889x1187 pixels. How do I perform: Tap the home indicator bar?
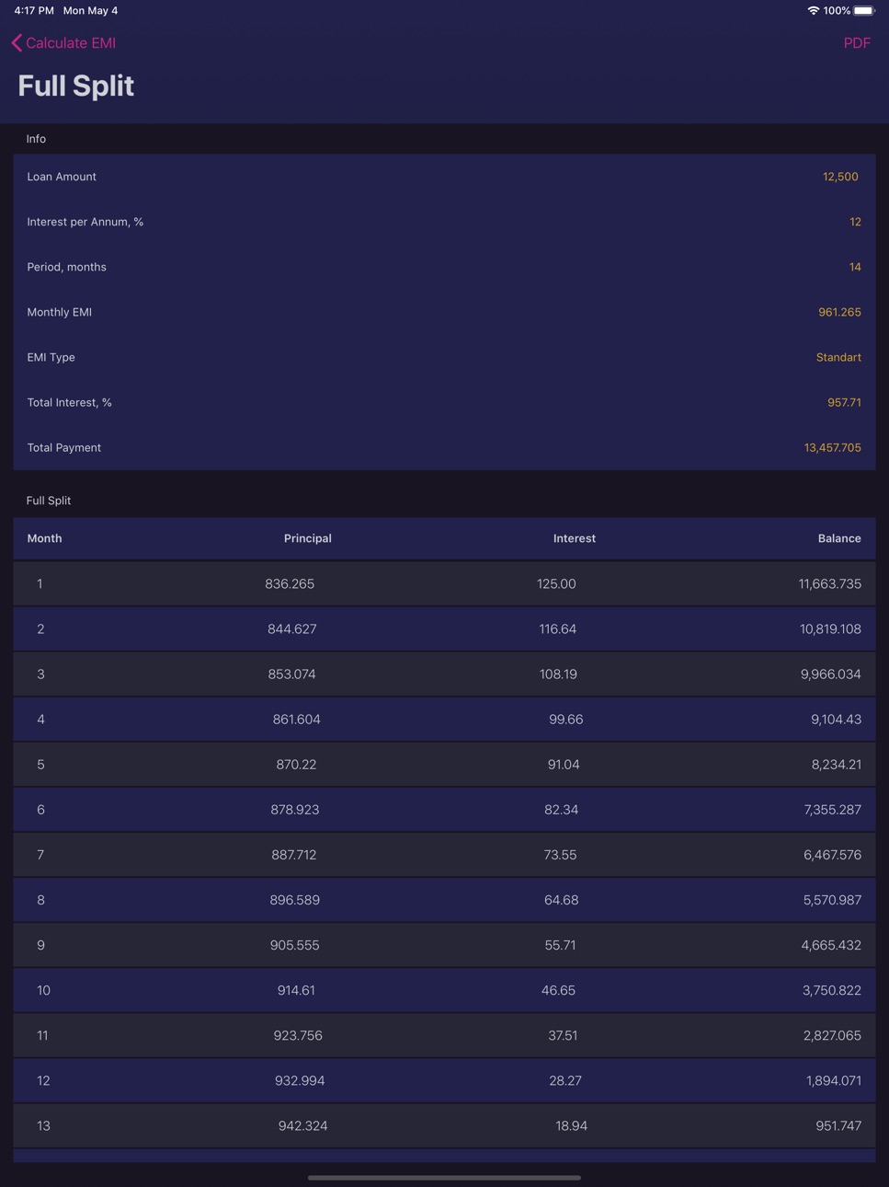tap(444, 1177)
